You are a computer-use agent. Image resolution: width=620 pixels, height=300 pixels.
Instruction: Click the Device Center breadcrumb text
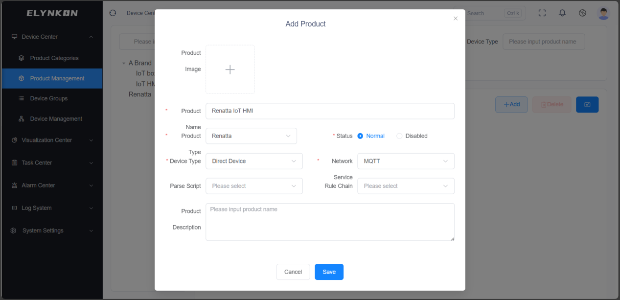pyautogui.click(x=141, y=13)
